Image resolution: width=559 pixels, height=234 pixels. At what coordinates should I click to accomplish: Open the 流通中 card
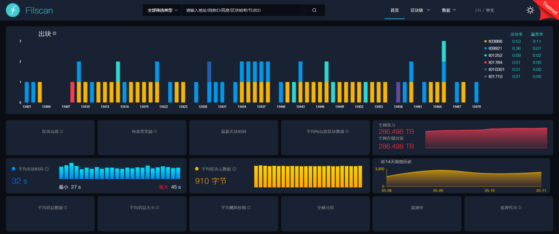click(x=417, y=214)
